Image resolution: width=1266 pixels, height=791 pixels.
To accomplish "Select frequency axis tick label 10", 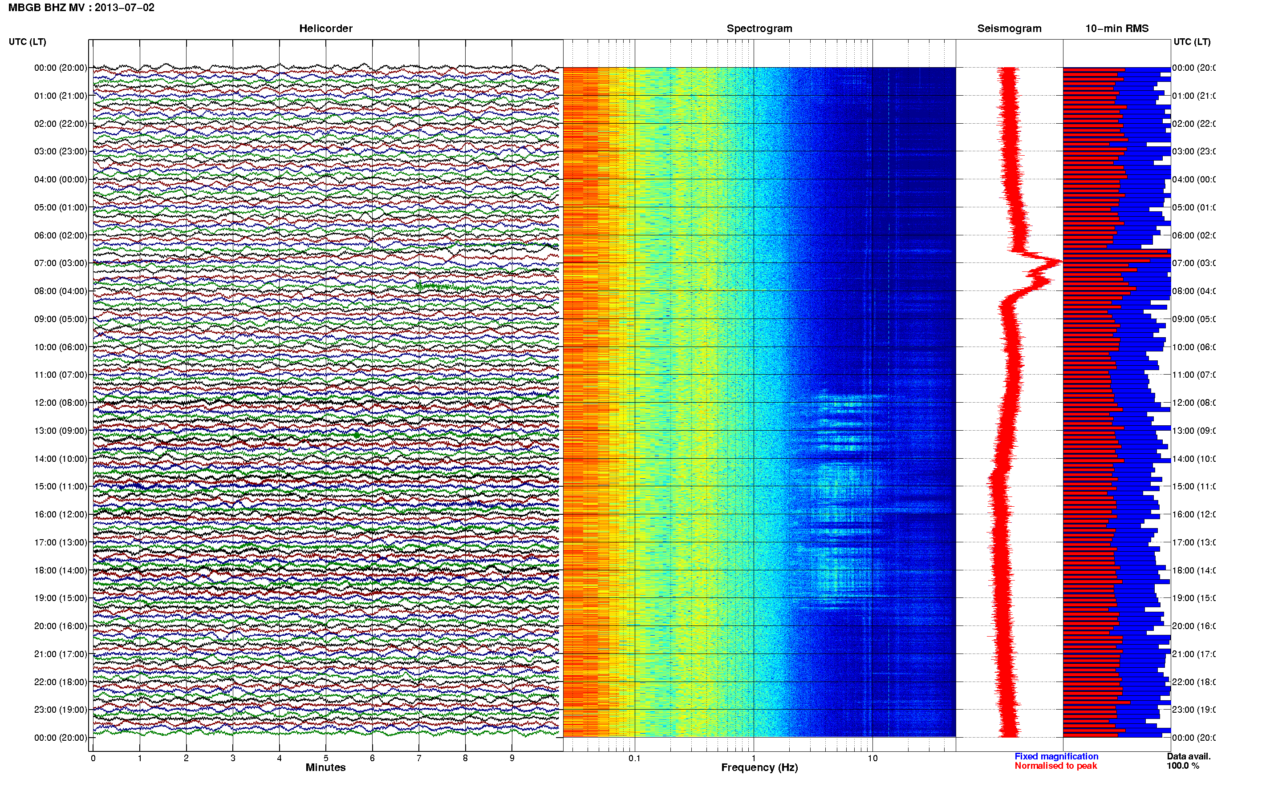I will [x=872, y=758].
